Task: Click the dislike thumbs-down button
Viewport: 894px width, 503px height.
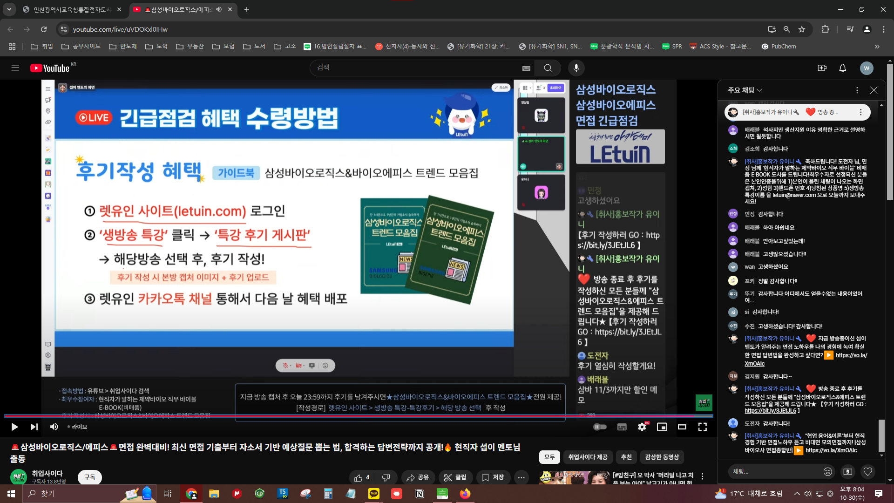Action: click(x=386, y=477)
